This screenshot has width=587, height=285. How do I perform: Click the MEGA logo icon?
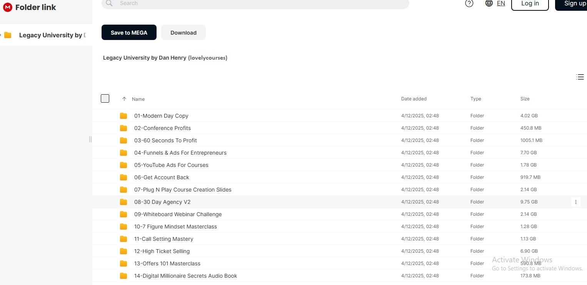(8, 7)
